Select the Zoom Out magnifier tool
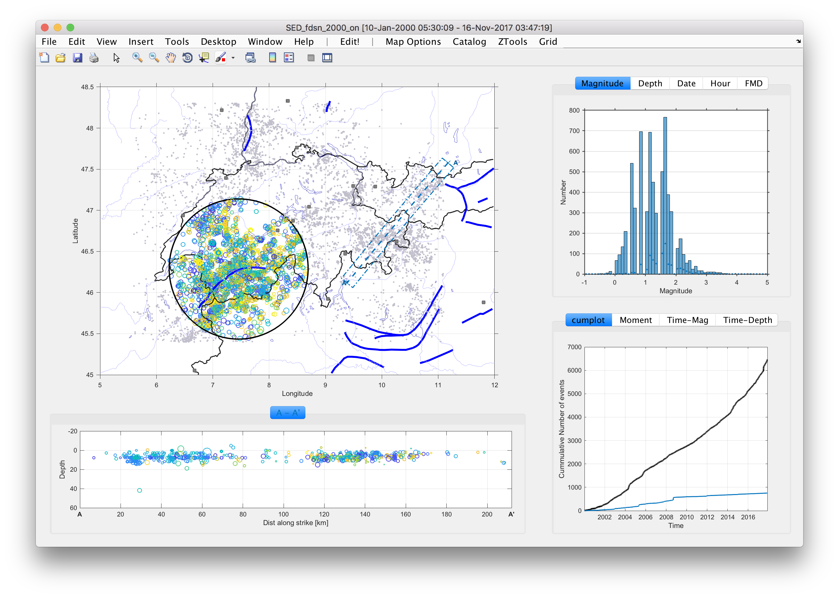 (x=153, y=58)
